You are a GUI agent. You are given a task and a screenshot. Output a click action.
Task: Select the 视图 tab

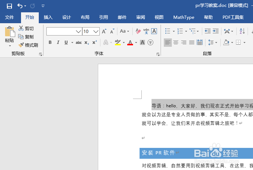pos(159,17)
